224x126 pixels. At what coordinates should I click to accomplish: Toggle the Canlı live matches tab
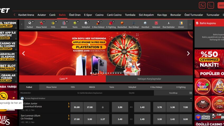click(62, 79)
